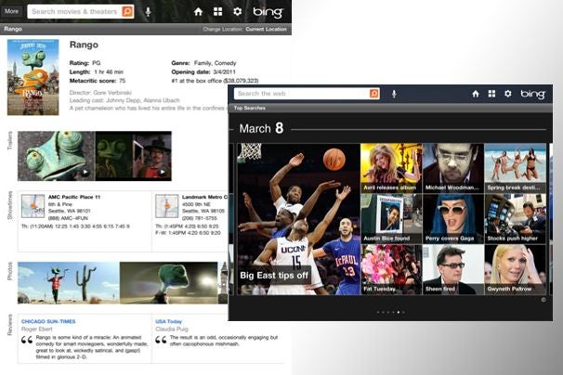This screenshot has width=563, height=375.
Task: Open the Landmark Metro map thumbnail
Action: pos(166,206)
